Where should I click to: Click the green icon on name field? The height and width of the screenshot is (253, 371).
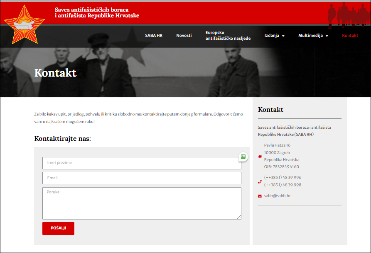click(x=243, y=157)
